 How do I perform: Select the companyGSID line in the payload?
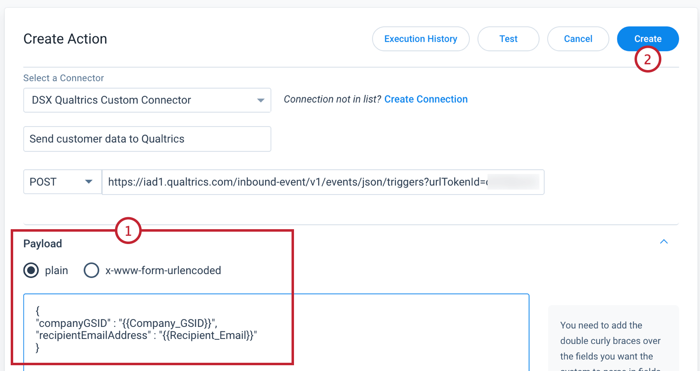coord(126,323)
